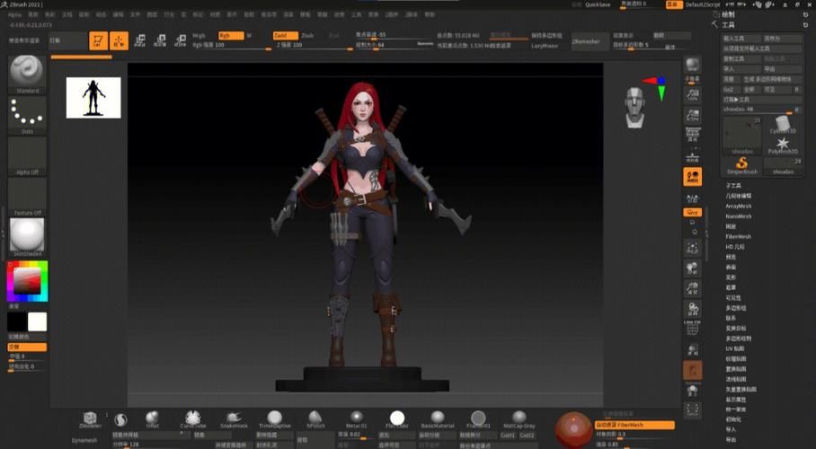Select the PolyMesh3D tool
The image size is (816, 449).
click(783, 144)
